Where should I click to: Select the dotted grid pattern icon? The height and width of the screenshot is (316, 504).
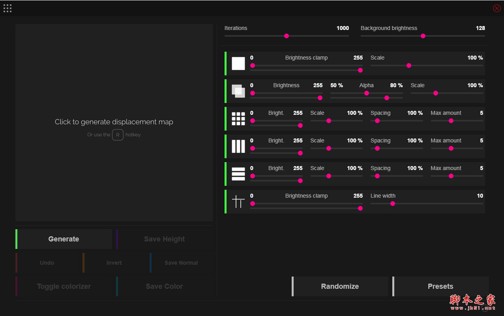(238, 118)
